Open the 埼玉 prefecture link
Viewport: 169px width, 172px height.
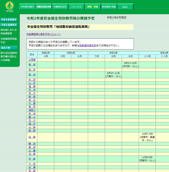tap(32, 100)
